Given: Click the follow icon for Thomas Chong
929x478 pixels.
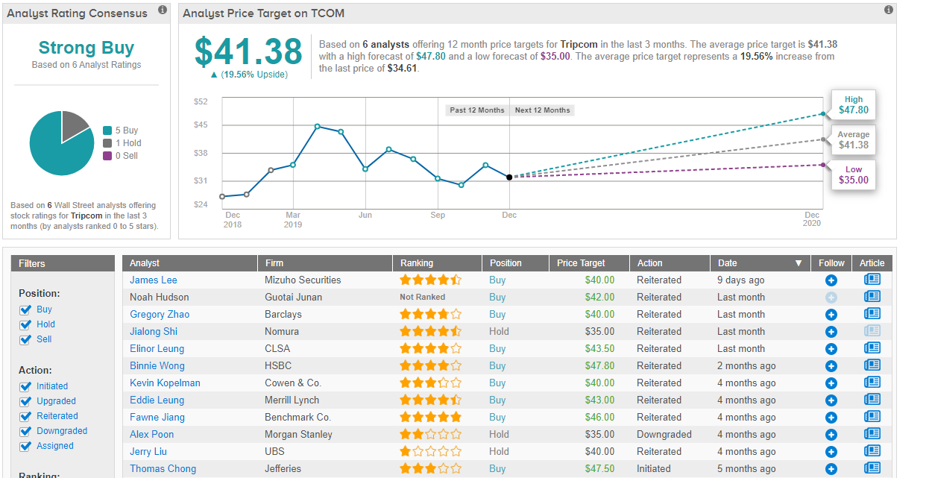Looking at the screenshot, I should click(x=831, y=469).
